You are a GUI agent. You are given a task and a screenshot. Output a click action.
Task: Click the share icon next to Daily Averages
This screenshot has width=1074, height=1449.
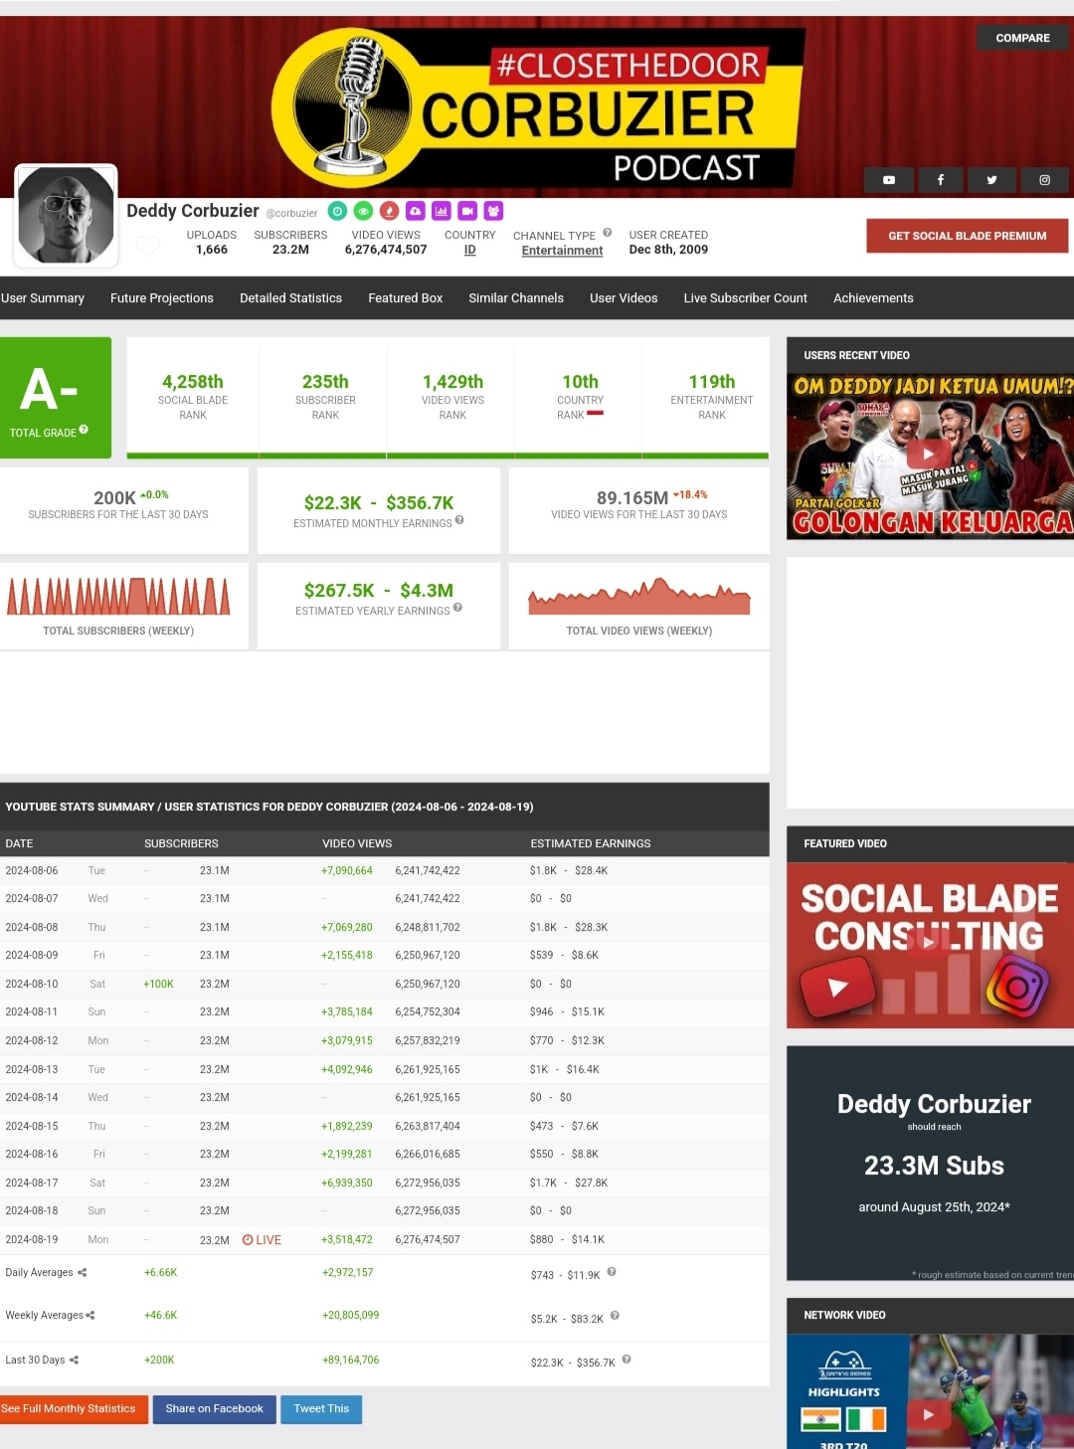click(x=83, y=1273)
